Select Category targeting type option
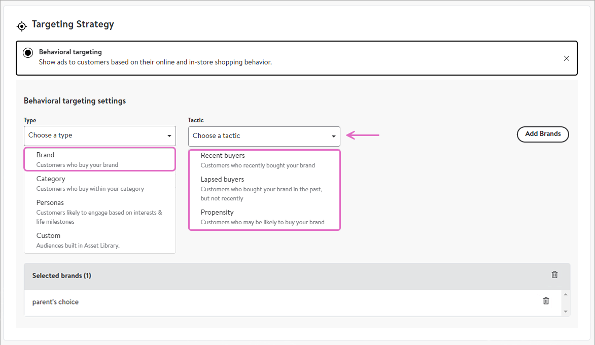This screenshot has width=595, height=345. (x=99, y=183)
